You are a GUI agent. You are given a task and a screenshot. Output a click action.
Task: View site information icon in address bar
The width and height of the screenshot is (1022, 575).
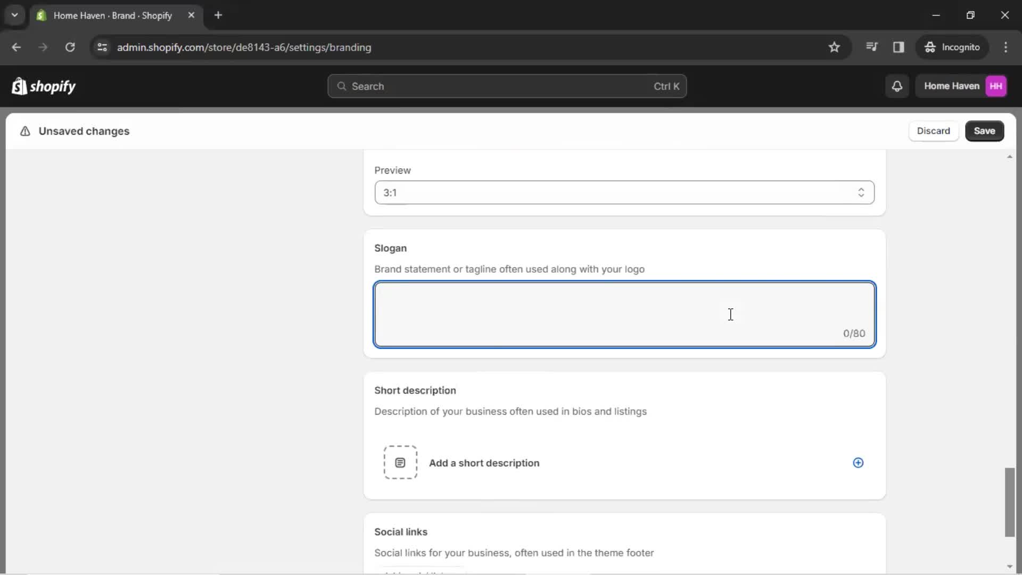[x=102, y=47]
